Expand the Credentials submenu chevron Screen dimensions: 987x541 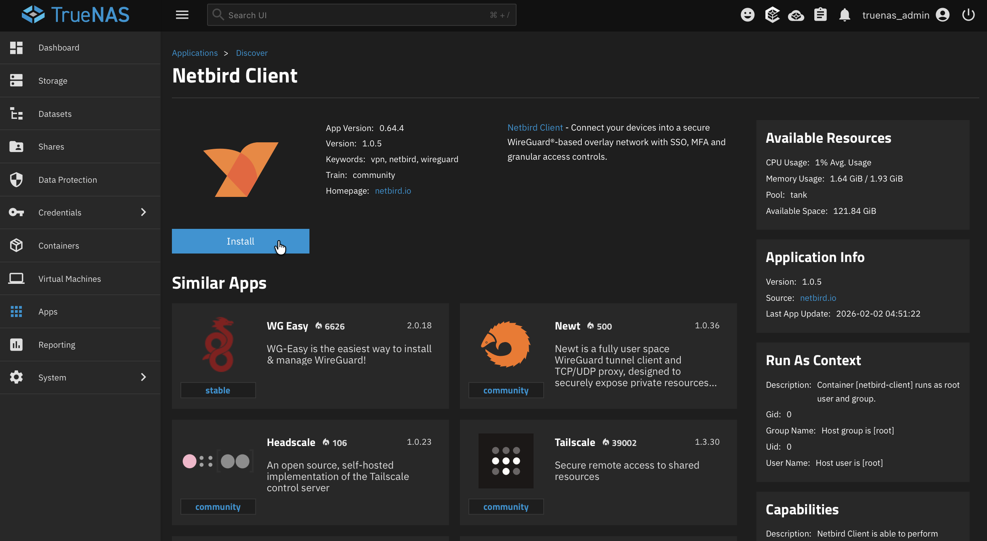(143, 212)
